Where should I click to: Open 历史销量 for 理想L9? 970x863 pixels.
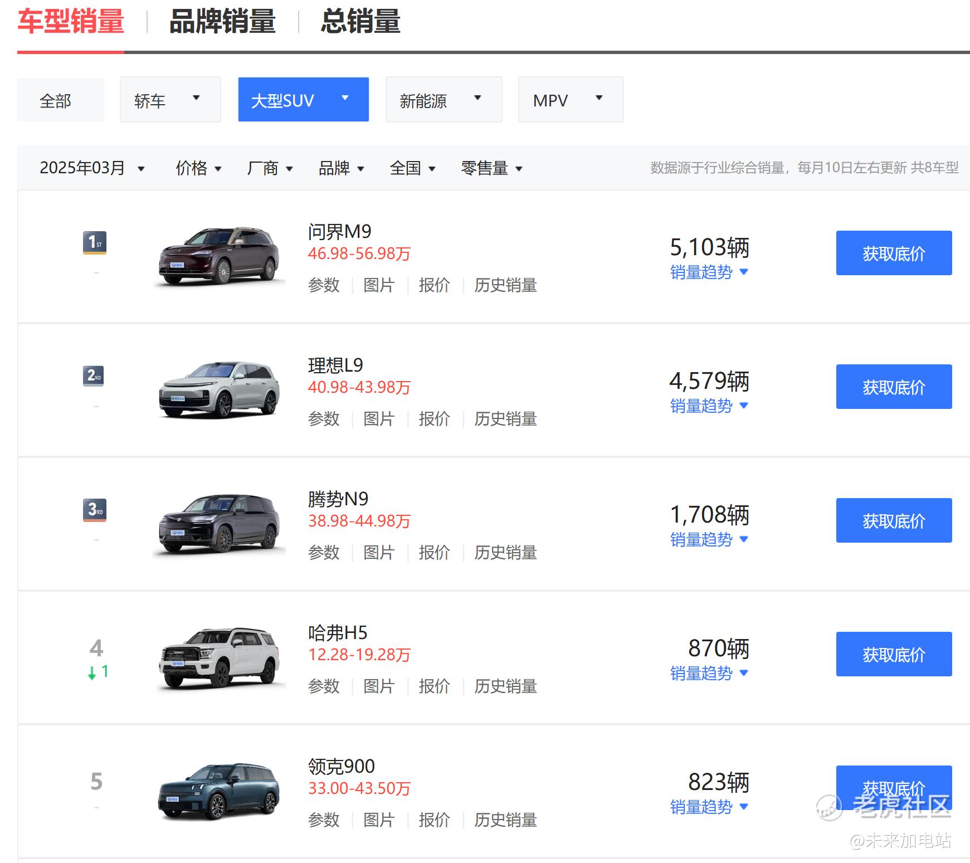click(505, 419)
